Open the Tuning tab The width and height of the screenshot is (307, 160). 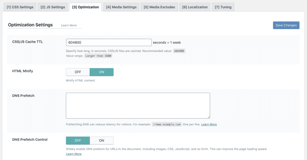223,7
